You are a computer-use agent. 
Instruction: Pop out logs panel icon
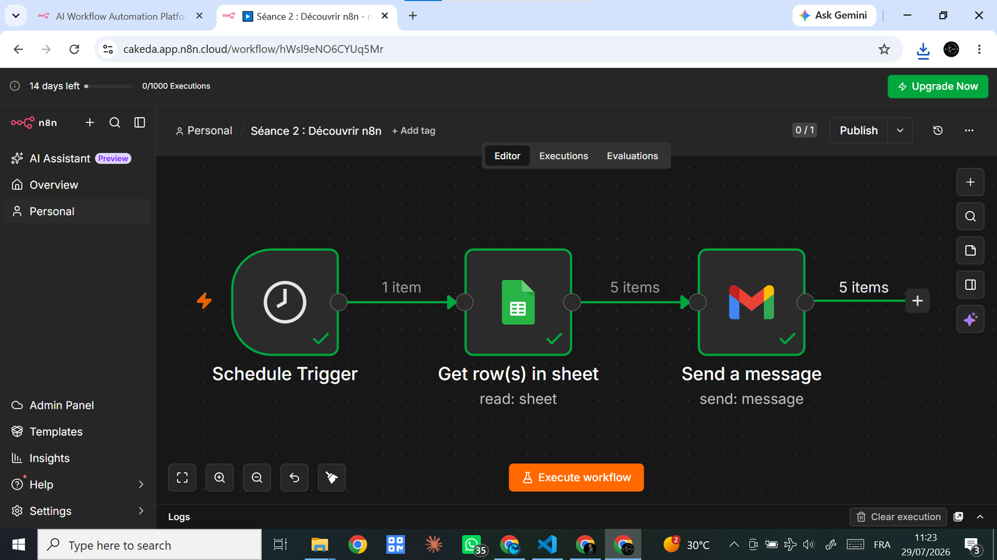point(958,517)
